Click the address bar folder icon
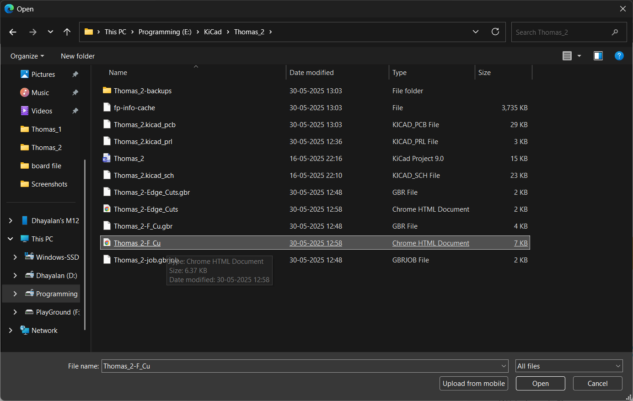This screenshot has width=633, height=401. 89,32
